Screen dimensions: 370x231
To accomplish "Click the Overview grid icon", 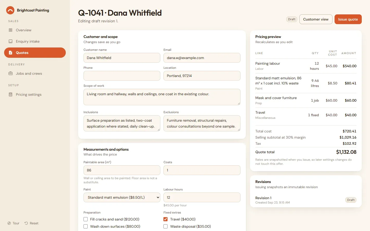I will pos(11,30).
